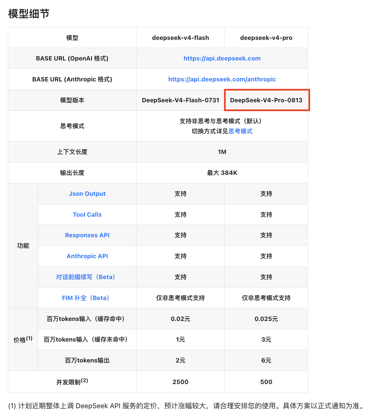The image size is (384, 419).
Task: Click pro column 支持 in Tool Calls row
Action: [266, 215]
